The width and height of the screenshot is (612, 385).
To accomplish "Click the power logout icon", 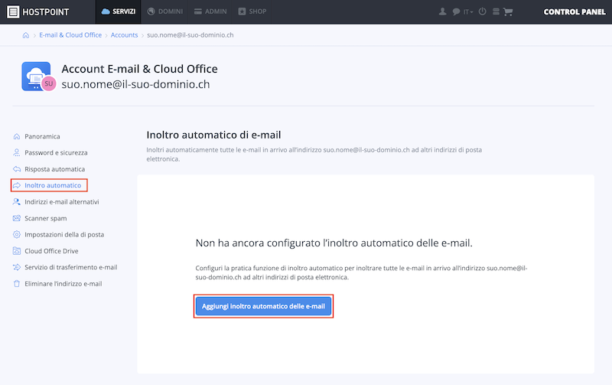I will [x=483, y=11].
